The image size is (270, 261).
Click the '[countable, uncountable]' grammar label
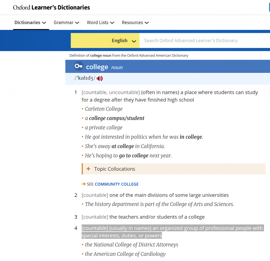click(x=111, y=92)
